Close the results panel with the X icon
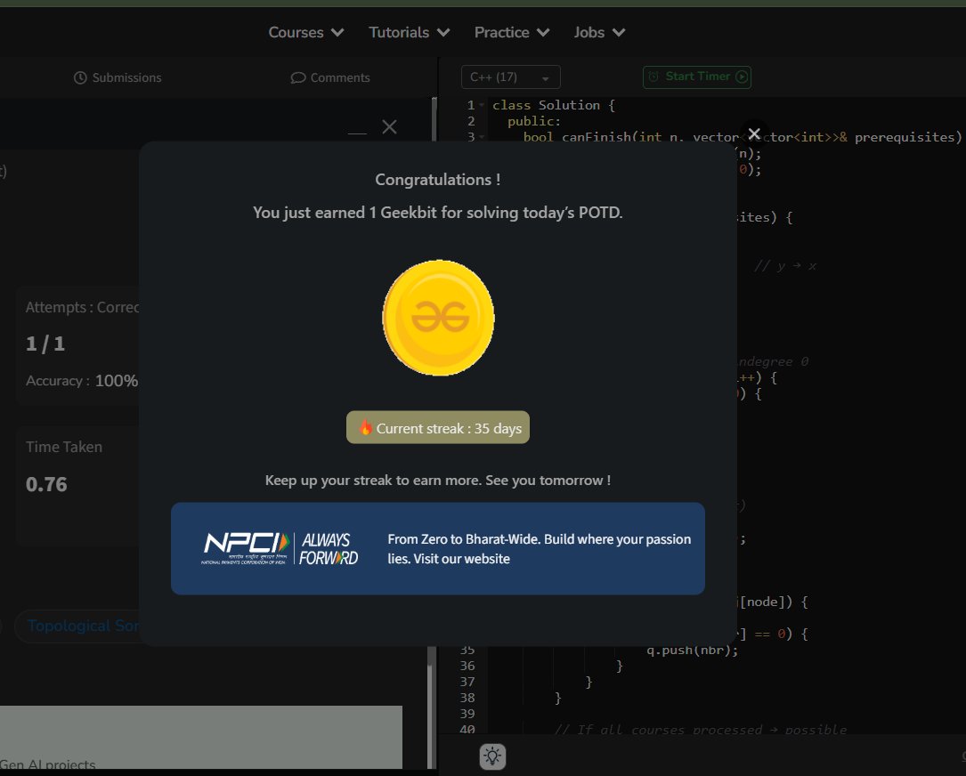Screen dimensions: 966x776 point(389,127)
